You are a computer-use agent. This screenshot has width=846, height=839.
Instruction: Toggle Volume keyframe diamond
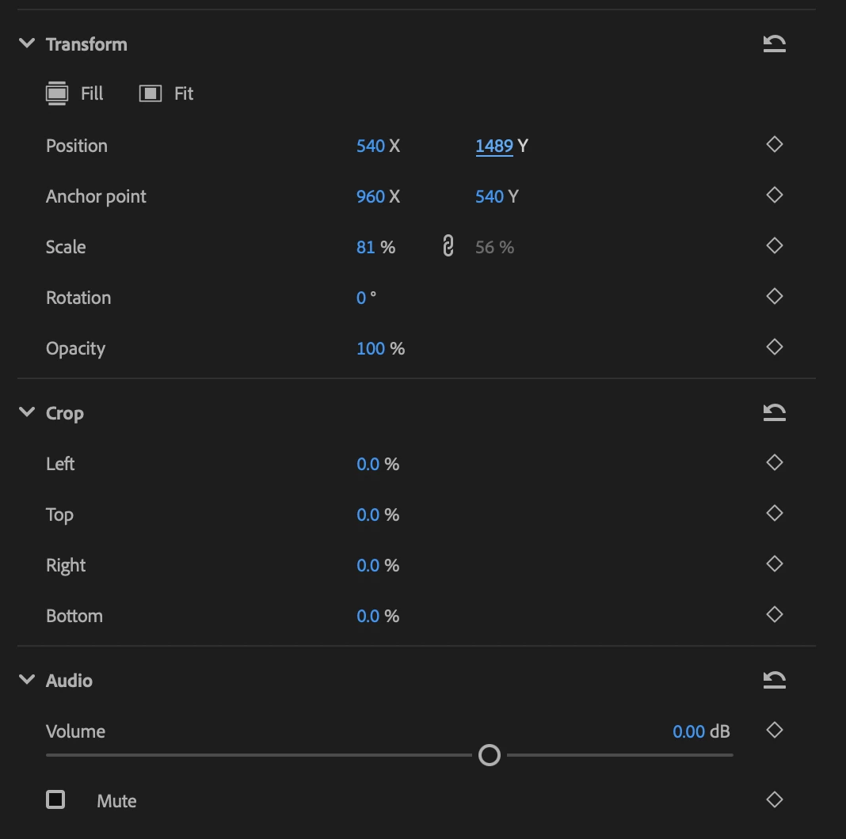pyautogui.click(x=774, y=730)
